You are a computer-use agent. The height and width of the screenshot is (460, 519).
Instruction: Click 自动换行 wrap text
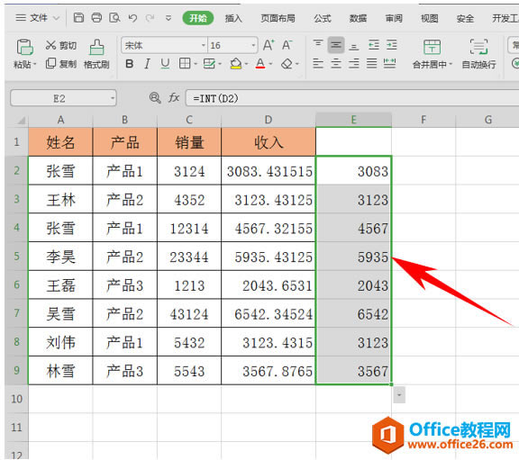coord(479,55)
